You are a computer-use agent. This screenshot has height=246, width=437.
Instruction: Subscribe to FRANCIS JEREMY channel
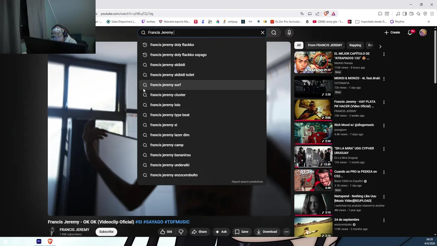coord(106,232)
